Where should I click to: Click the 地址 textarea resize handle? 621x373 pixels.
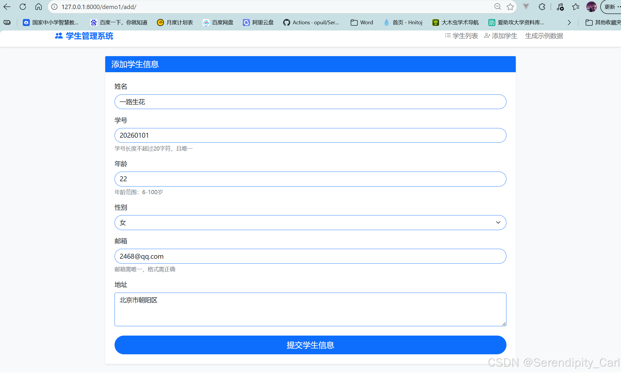504,324
